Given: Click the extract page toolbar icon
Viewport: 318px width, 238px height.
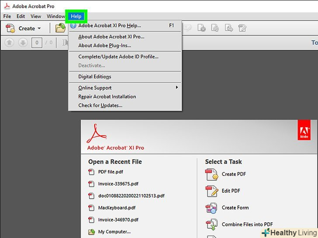Looking at the screenshot, I should tap(229, 28).
